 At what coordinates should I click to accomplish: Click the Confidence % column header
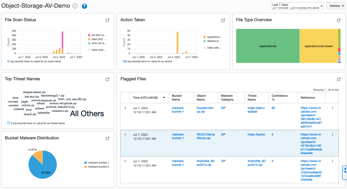pyautogui.click(x=279, y=98)
